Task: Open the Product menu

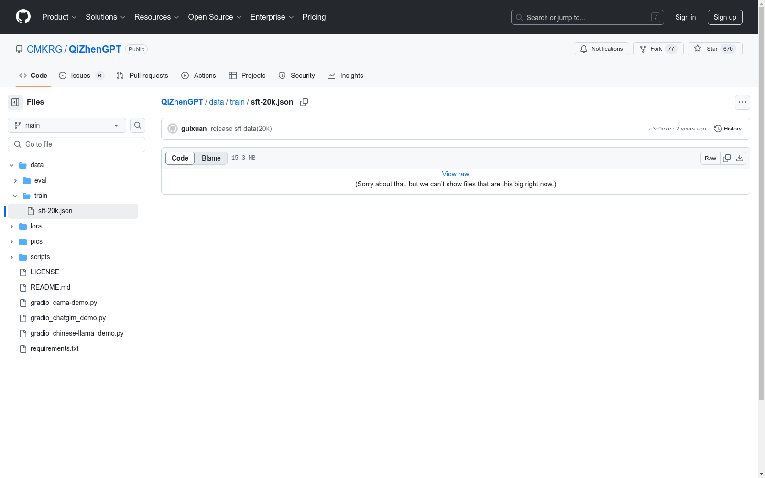Action: 59,17
